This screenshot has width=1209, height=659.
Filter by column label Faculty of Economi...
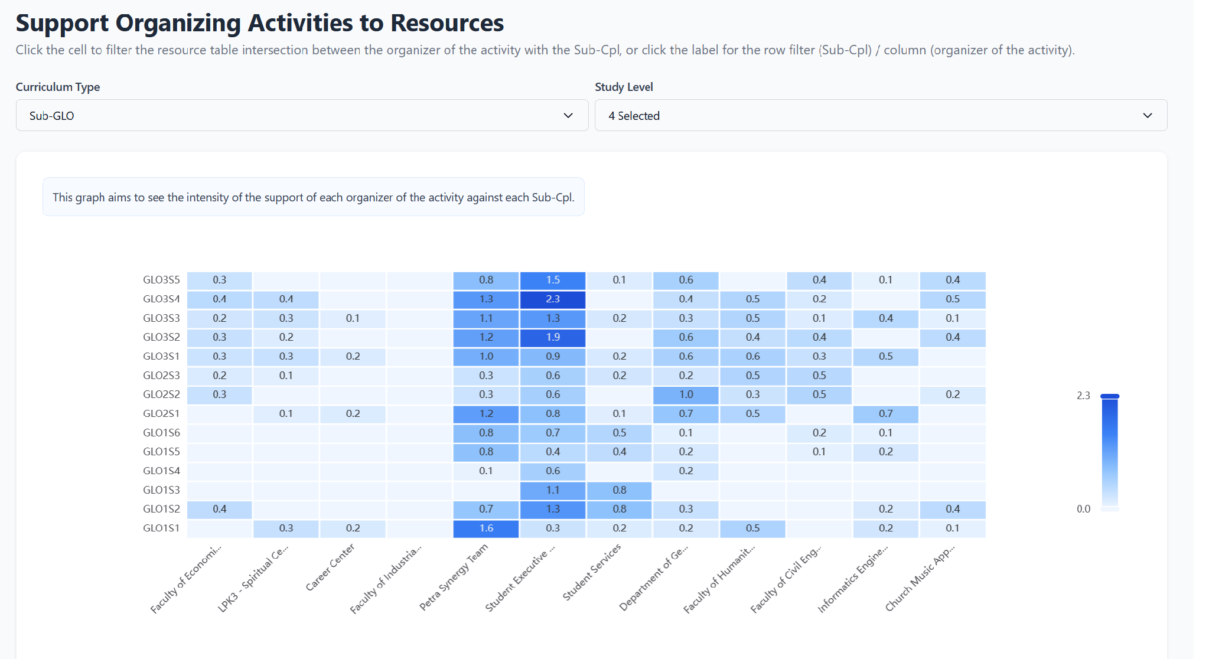click(186, 579)
